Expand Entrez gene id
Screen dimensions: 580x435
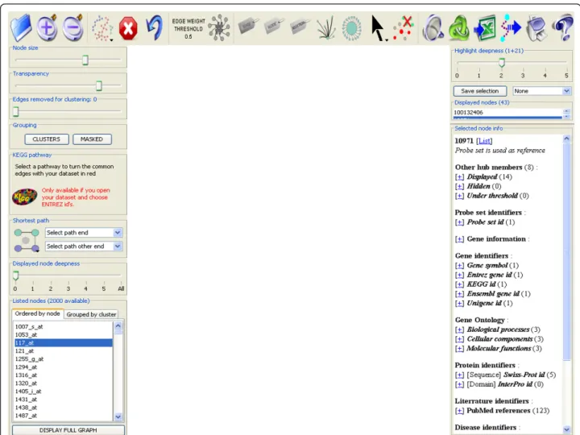click(x=459, y=275)
